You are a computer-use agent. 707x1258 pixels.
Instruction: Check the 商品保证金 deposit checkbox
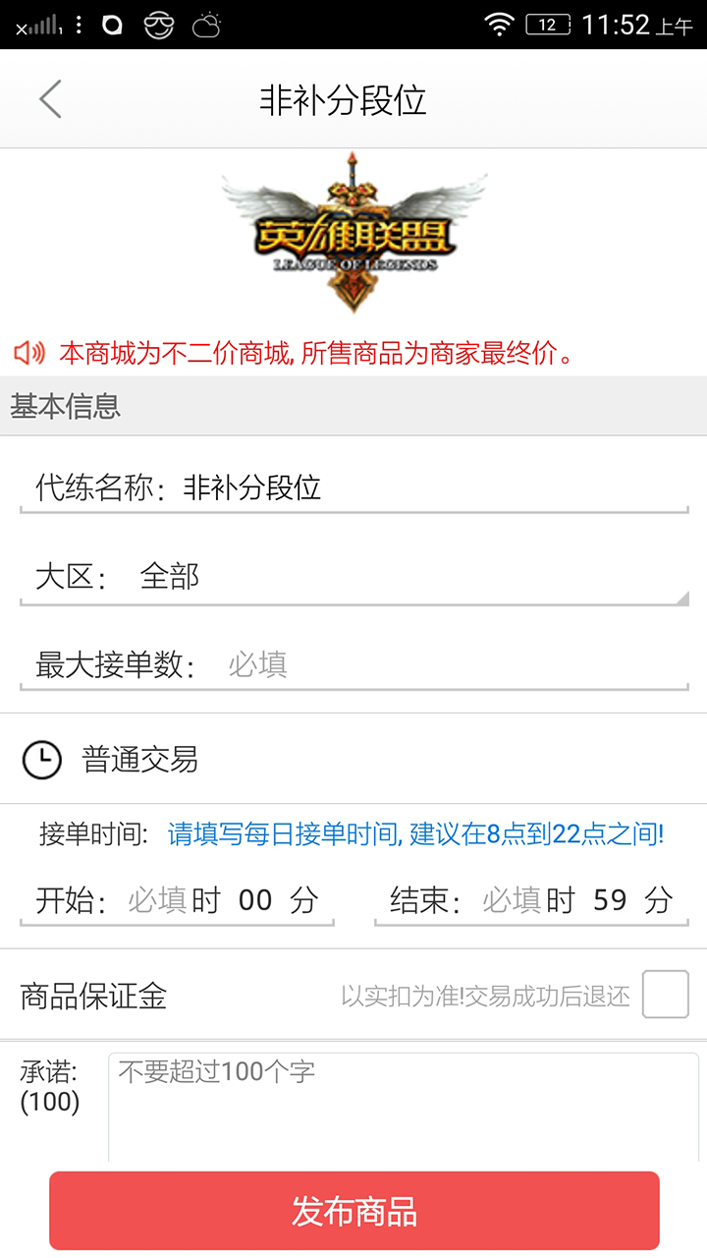[665, 995]
